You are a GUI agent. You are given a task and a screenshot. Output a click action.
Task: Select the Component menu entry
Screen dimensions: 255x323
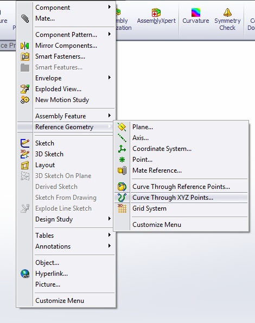(66, 8)
